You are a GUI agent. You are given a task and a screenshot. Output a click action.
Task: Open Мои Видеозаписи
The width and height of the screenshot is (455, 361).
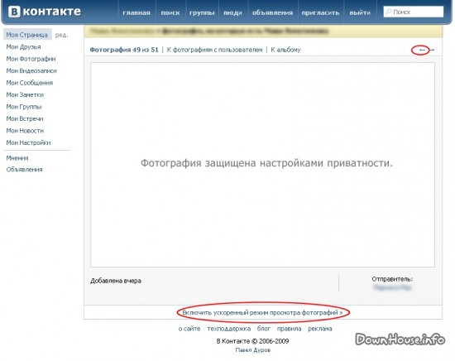click(31, 70)
